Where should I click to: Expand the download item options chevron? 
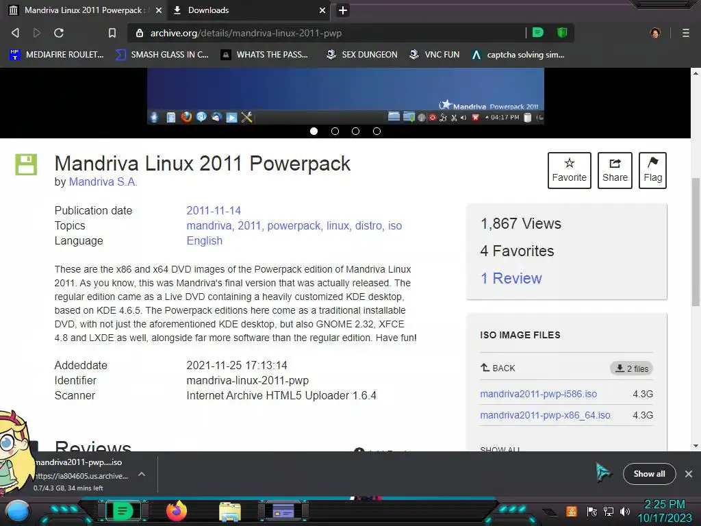click(x=142, y=474)
